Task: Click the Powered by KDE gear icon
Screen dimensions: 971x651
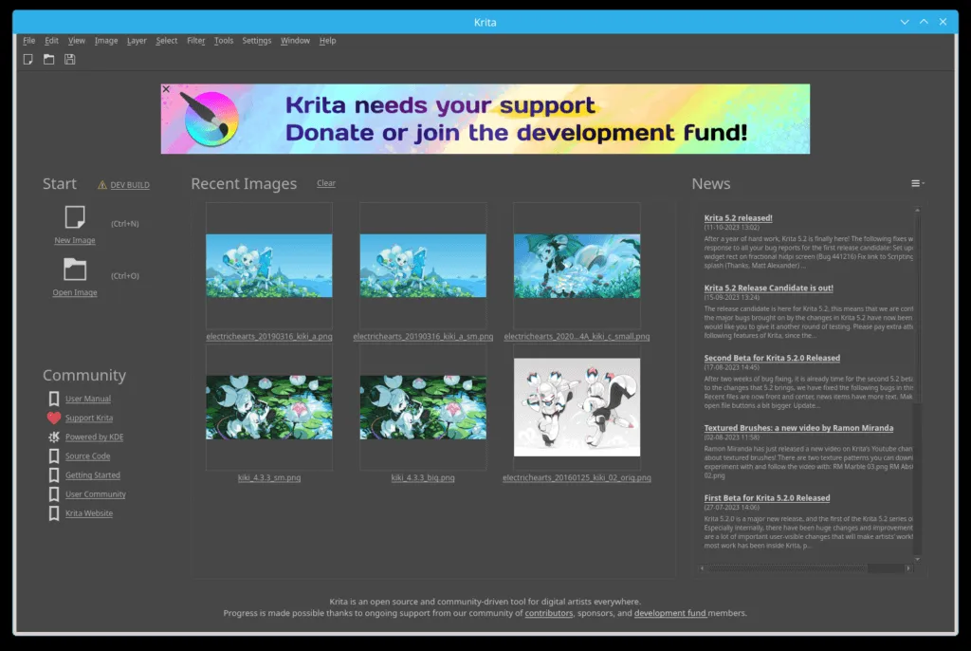Action: pyautogui.click(x=54, y=437)
